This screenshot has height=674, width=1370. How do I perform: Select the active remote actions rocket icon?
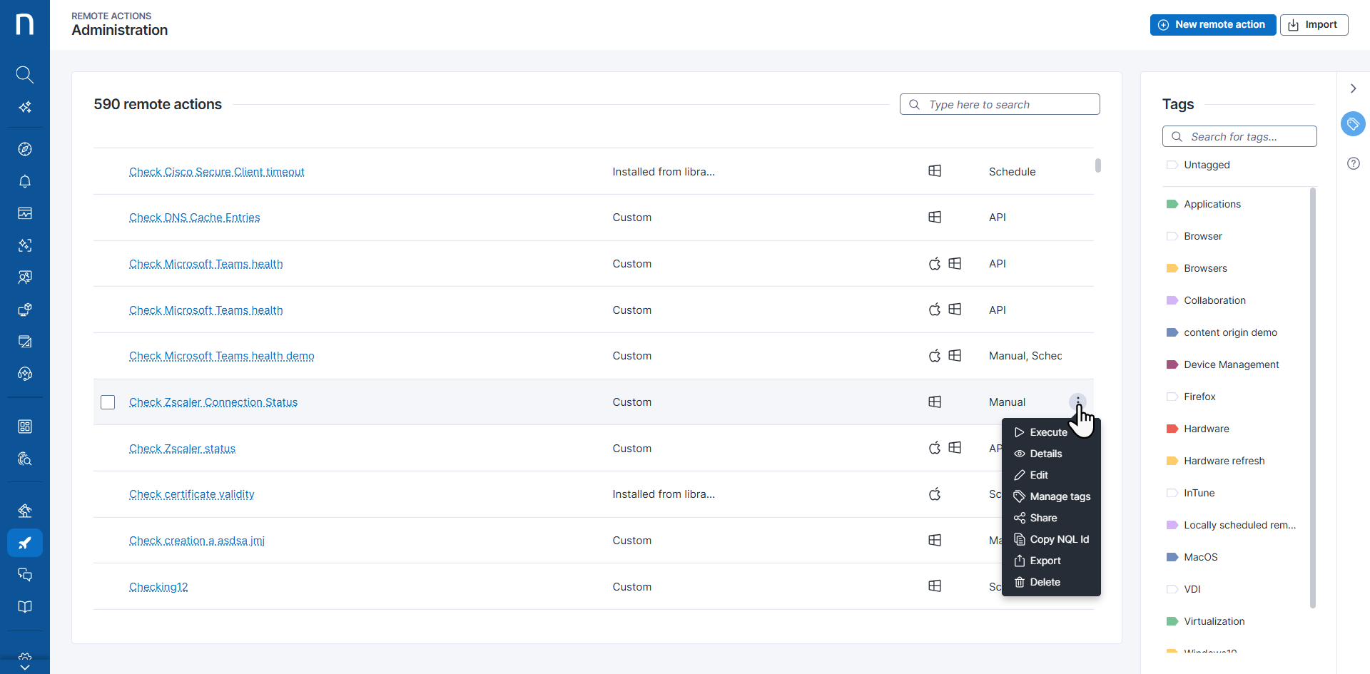tap(25, 543)
